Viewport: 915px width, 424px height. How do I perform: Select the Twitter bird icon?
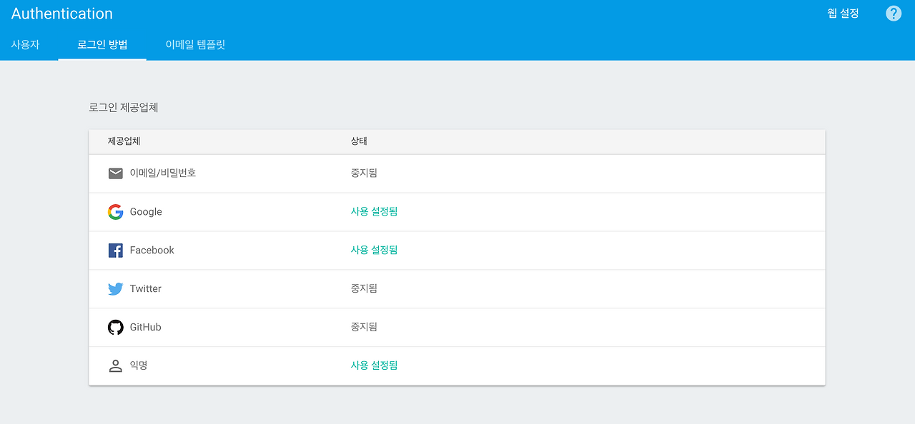(x=115, y=288)
